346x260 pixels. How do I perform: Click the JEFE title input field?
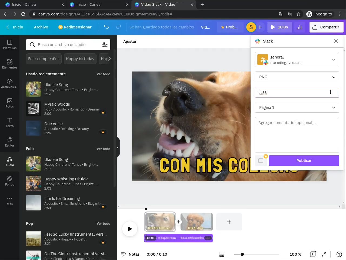click(x=297, y=92)
